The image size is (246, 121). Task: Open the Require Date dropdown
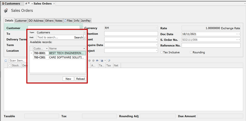point(157,45)
